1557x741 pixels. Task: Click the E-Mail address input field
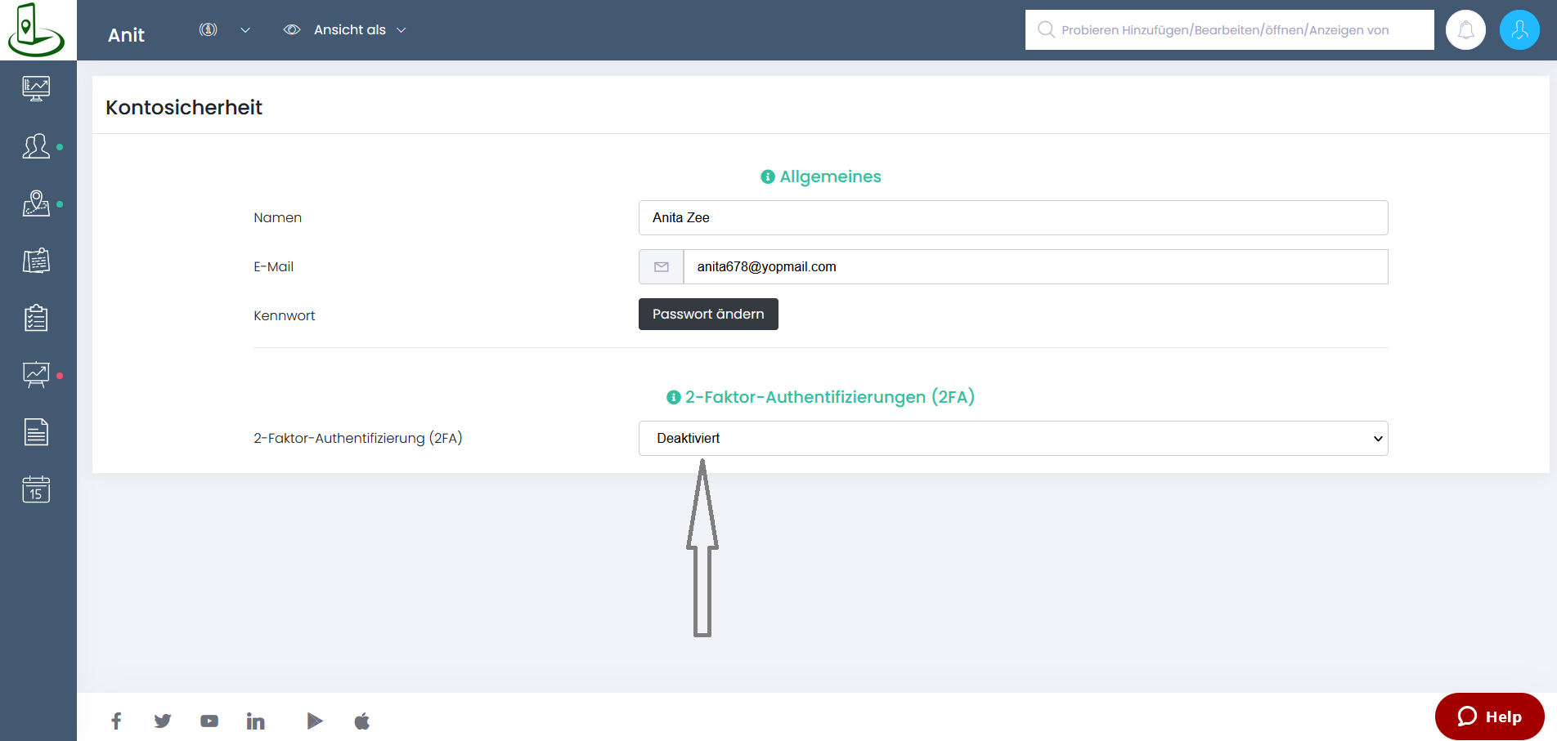1034,267
